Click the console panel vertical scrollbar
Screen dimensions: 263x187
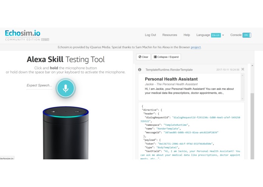click(x=252, y=126)
